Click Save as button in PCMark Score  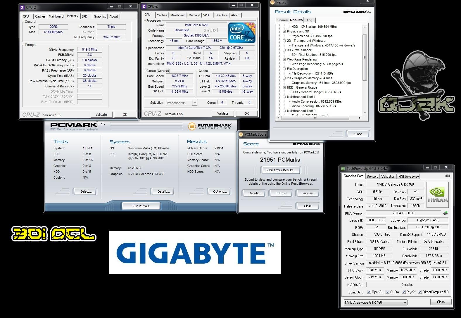308,193
